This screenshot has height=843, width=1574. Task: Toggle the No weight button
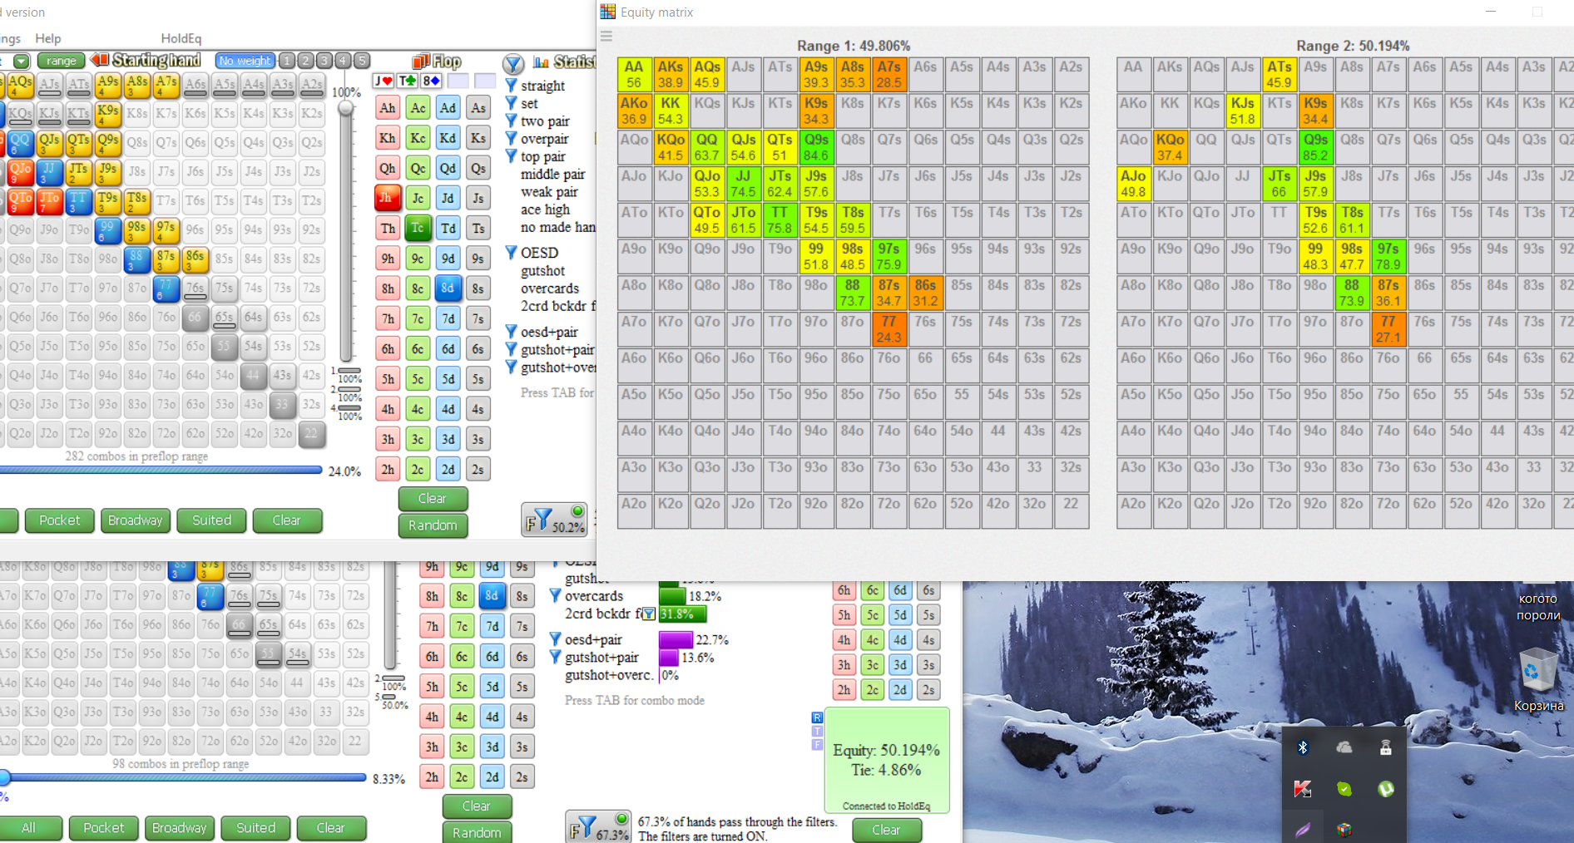pyautogui.click(x=245, y=61)
